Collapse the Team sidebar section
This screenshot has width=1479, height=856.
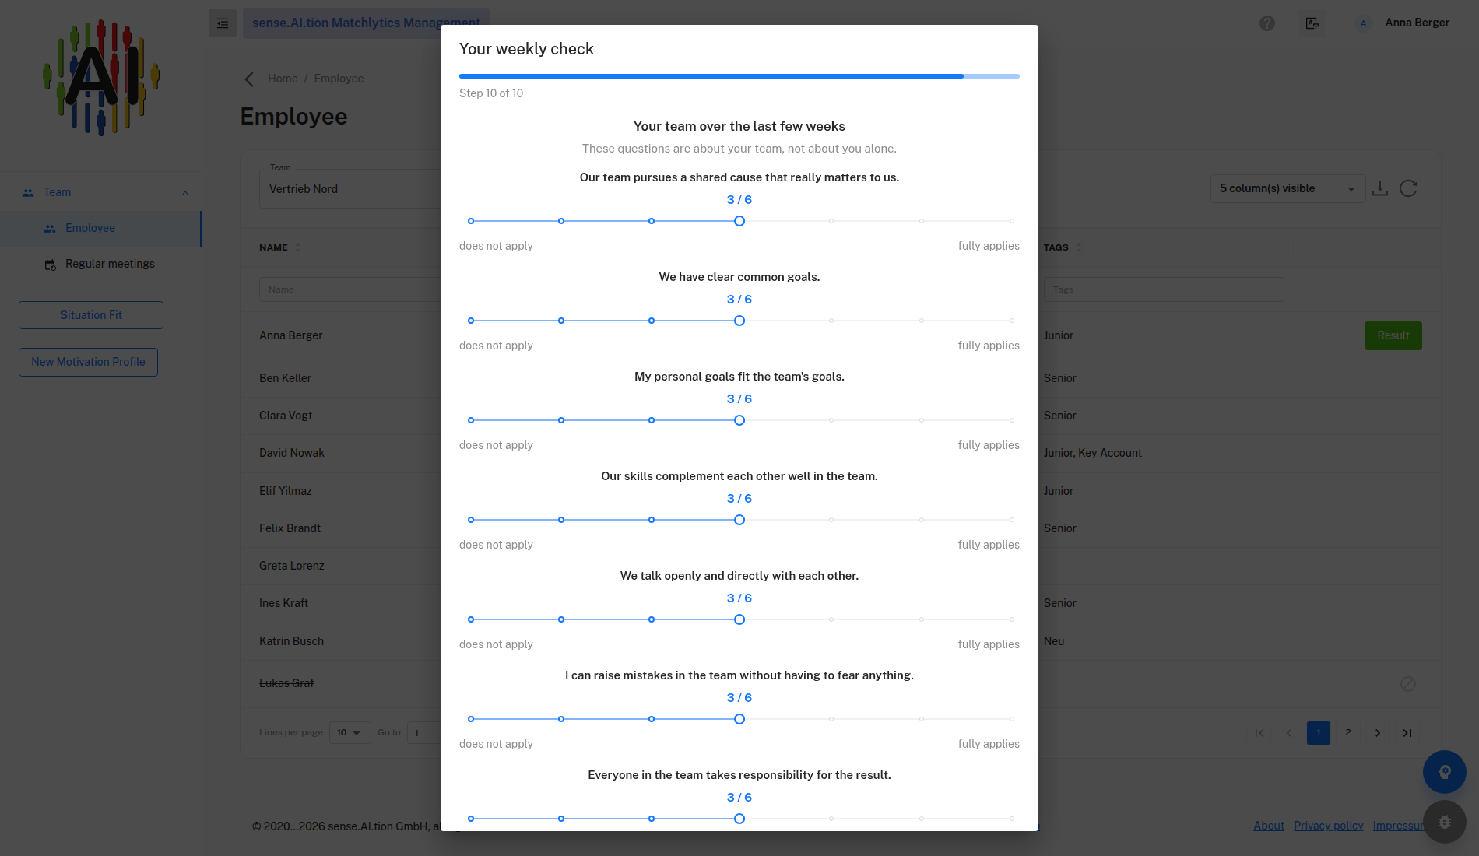click(x=185, y=193)
